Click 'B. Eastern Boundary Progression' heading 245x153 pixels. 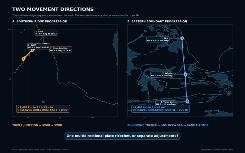click(x=157, y=21)
